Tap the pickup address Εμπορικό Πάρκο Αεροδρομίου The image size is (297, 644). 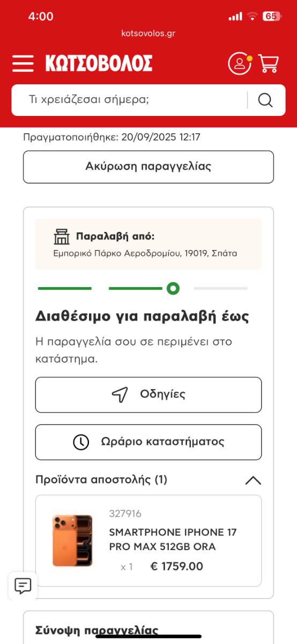click(145, 253)
